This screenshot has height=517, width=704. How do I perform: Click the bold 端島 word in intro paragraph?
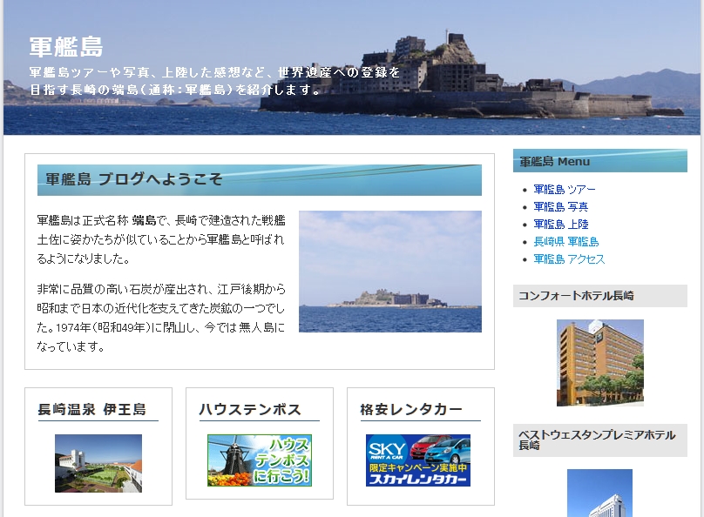pyautogui.click(x=144, y=220)
